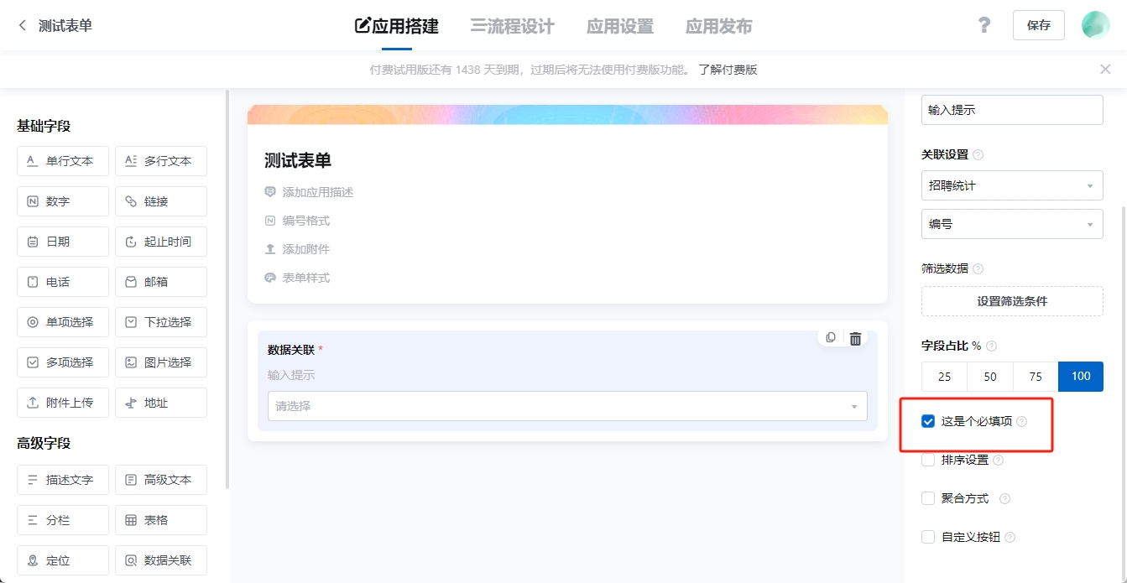
Task: Select the 单行文本 field type
Action: [62, 160]
